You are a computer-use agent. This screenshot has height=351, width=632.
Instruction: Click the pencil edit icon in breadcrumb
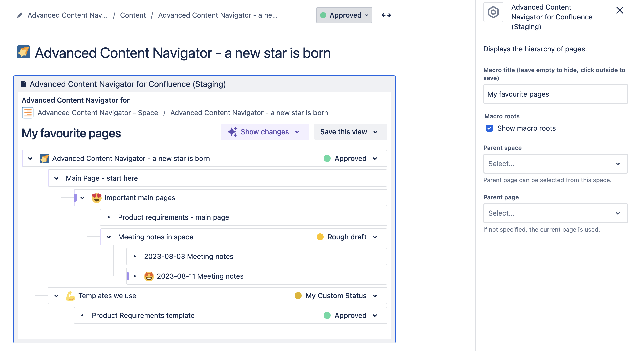[20, 15]
